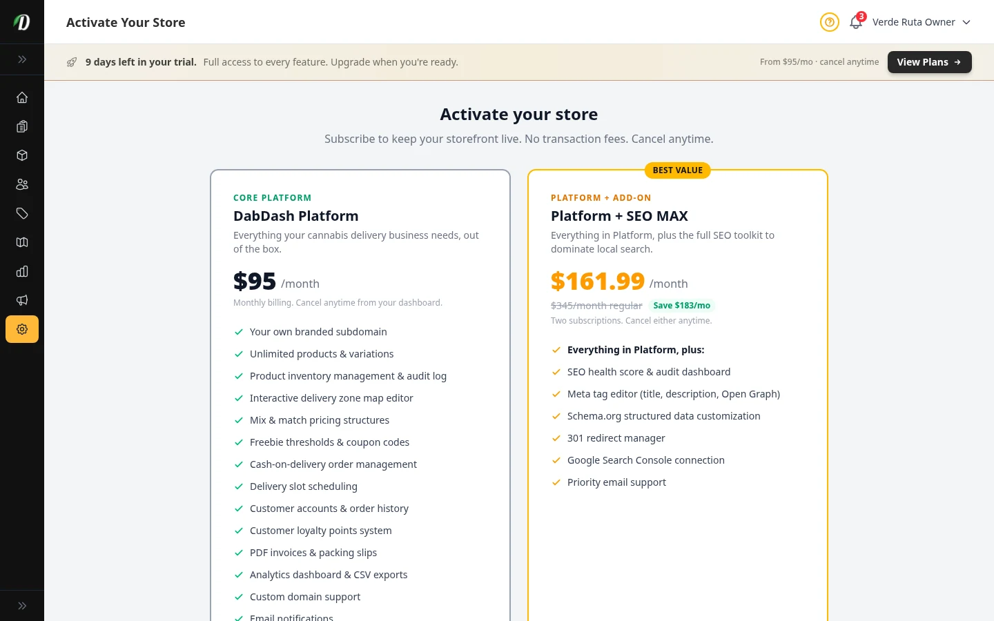View the Analytics bar chart icon
This screenshot has height=621, width=994.
point(21,271)
